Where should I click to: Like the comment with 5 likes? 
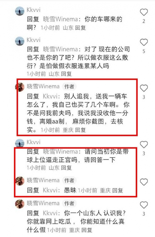coord(144,42)
